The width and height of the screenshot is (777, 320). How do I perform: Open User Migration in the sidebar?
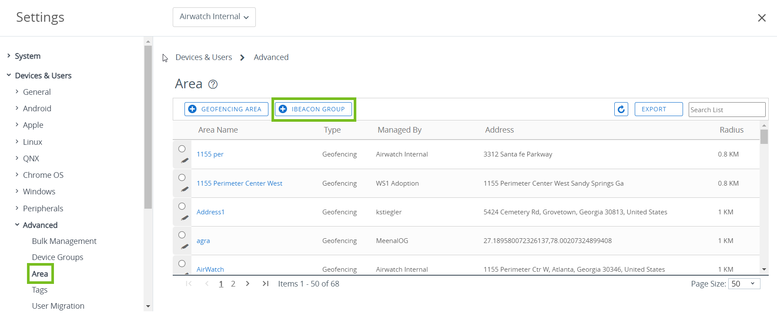(58, 306)
